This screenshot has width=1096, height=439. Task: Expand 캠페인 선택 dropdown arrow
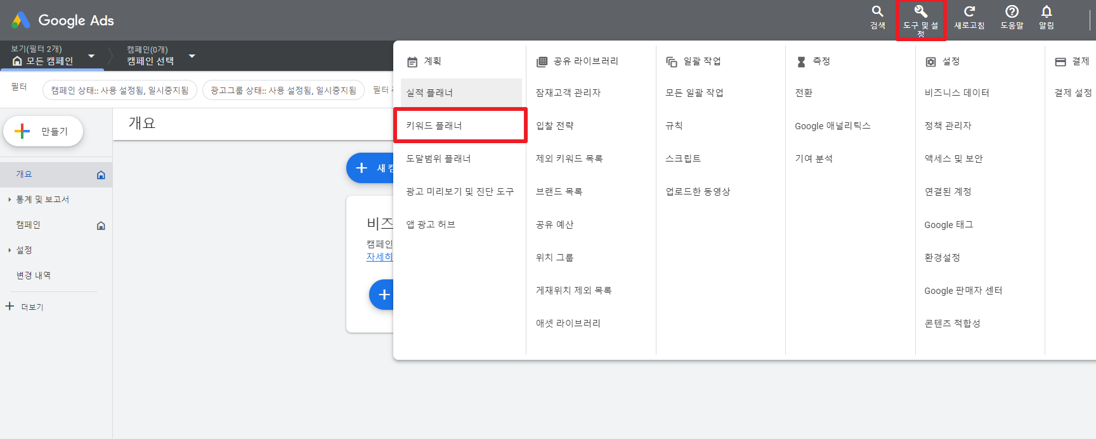pos(192,56)
